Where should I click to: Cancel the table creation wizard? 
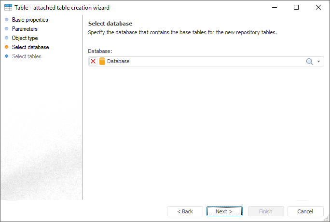(x=305, y=211)
